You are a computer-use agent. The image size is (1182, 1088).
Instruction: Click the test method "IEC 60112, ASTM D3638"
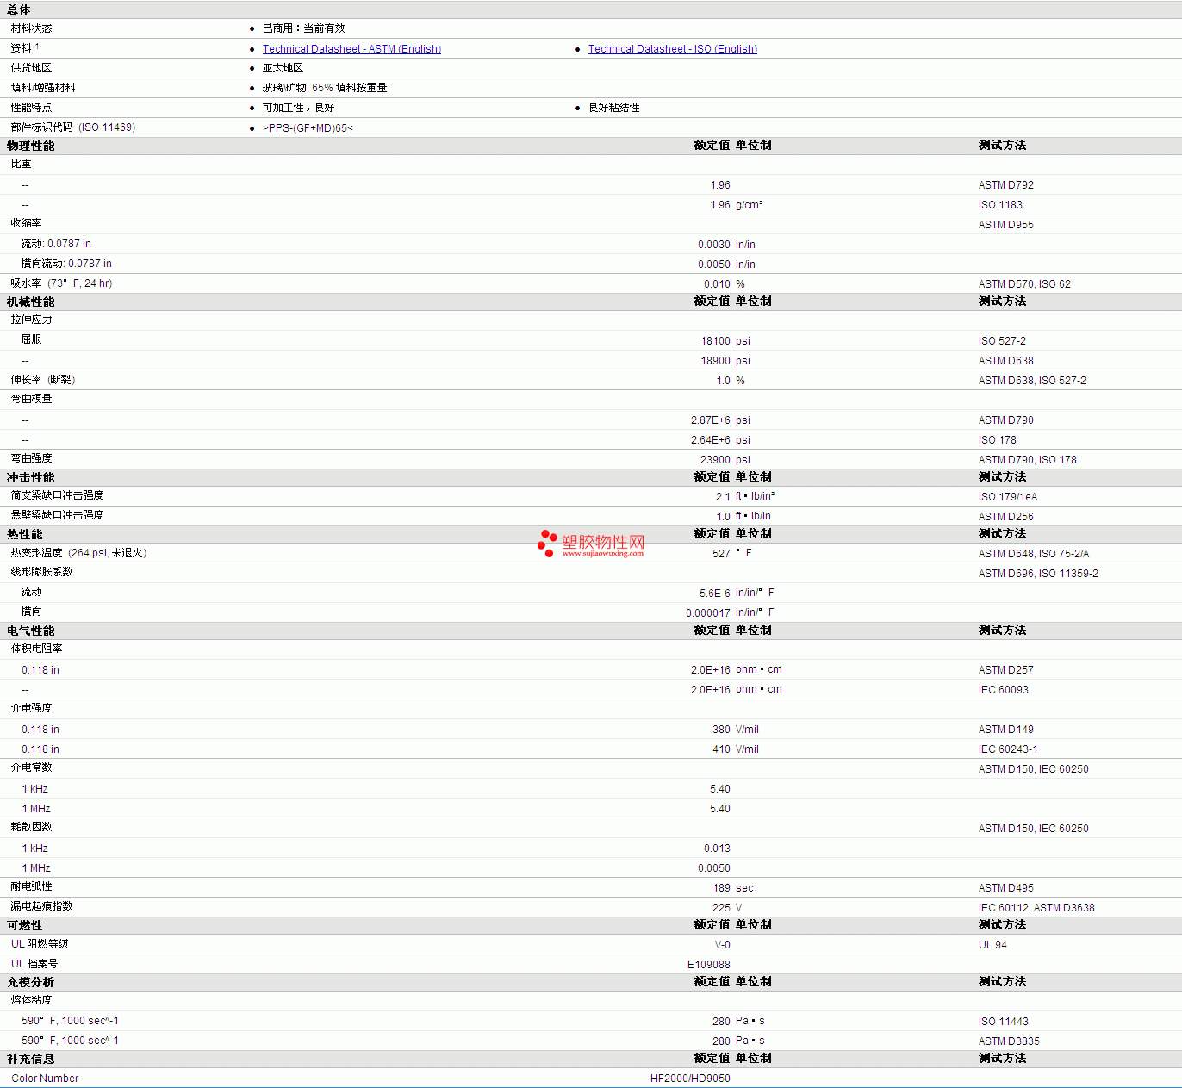point(1036,908)
